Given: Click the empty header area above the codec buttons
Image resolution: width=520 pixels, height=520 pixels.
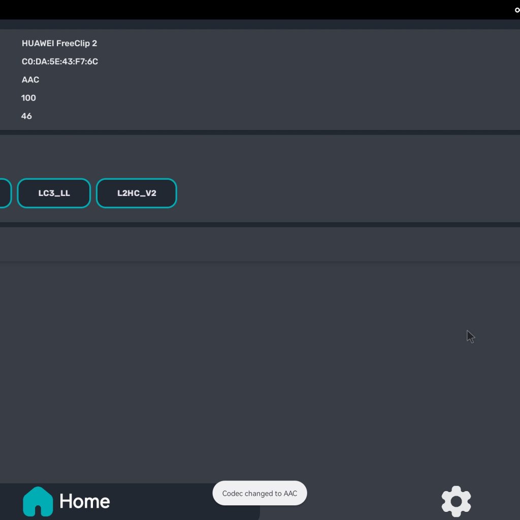Looking at the screenshot, I should click(x=254, y=155).
